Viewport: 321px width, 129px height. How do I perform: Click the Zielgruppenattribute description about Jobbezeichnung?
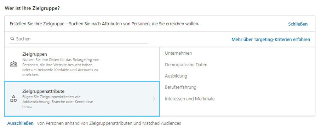click(57, 102)
